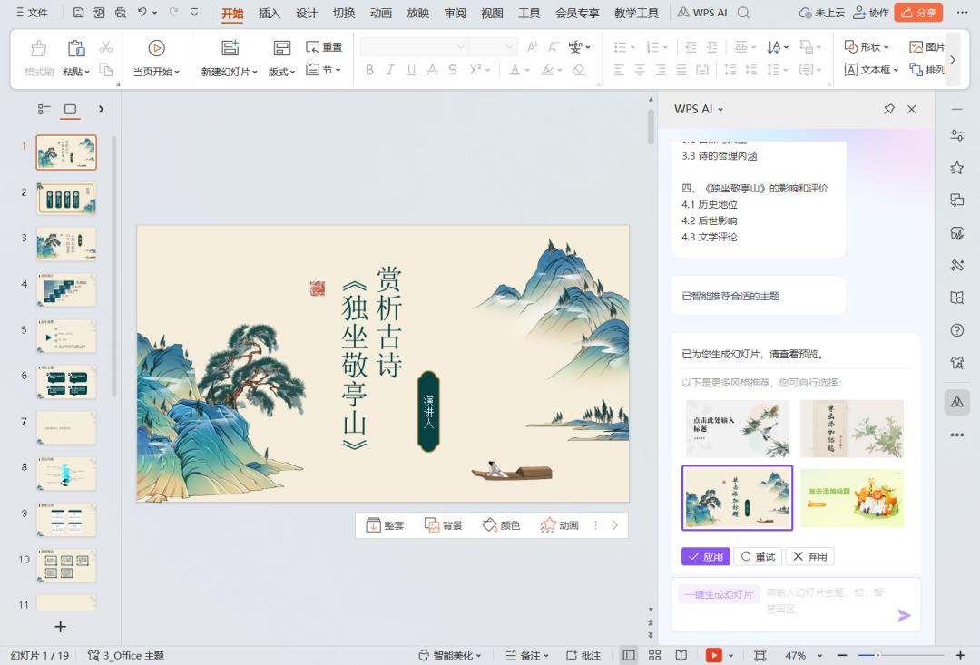The width and height of the screenshot is (980, 665).
Task: Click the 应用 apply button in AI panel
Action: (x=706, y=556)
